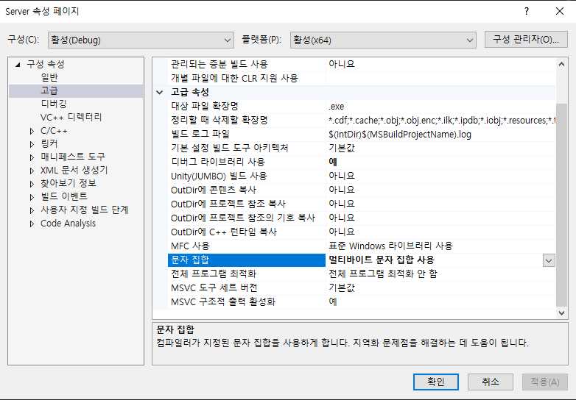Select the 링커 tree item
Image resolution: width=576 pixels, height=400 pixels.
(49, 143)
